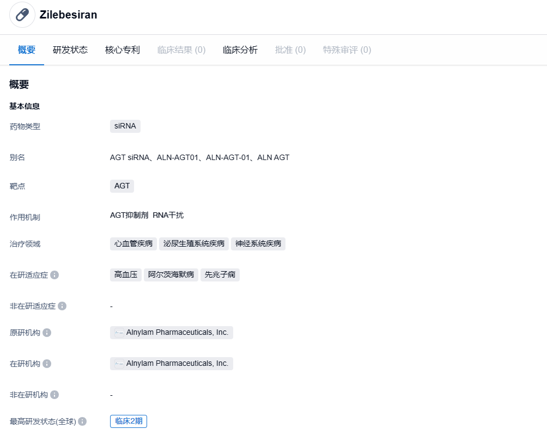The image size is (547, 435).
Task: Go to the 概要 tab
Action: tap(27, 50)
